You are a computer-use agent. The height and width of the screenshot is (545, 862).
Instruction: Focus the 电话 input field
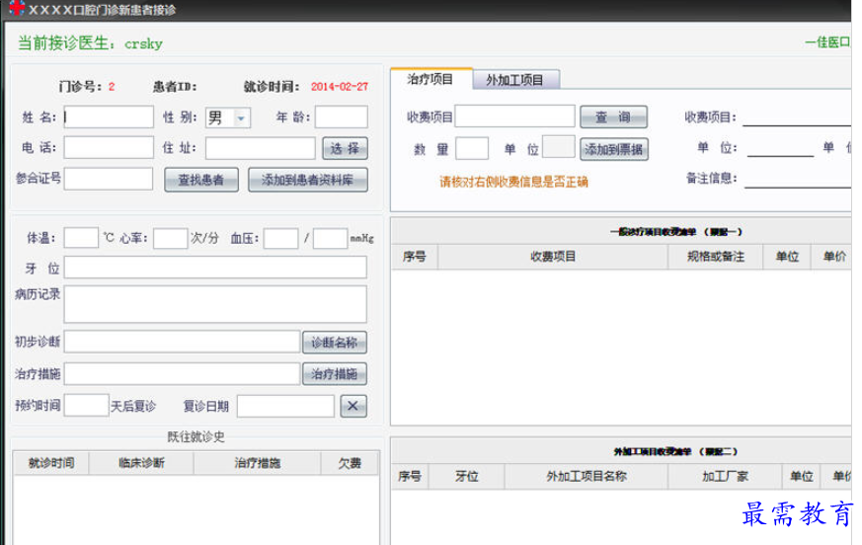tap(109, 147)
